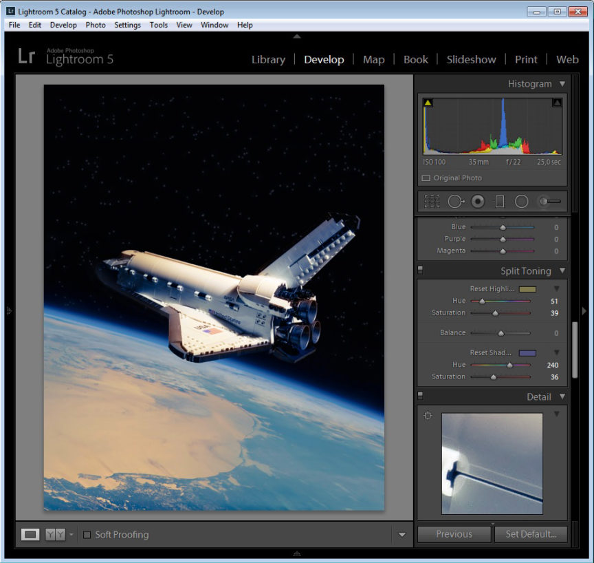Click the Previous button
Image resolution: width=594 pixels, height=563 pixels.
click(x=454, y=534)
